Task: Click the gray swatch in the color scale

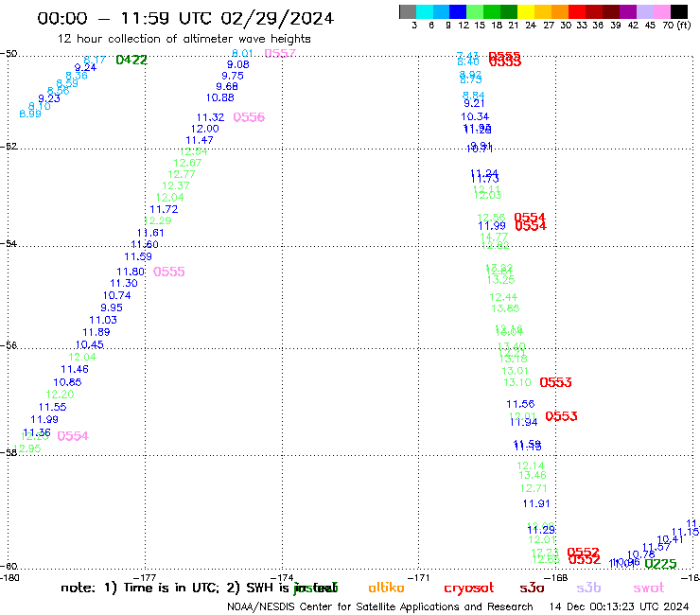Action: pyautogui.click(x=408, y=11)
